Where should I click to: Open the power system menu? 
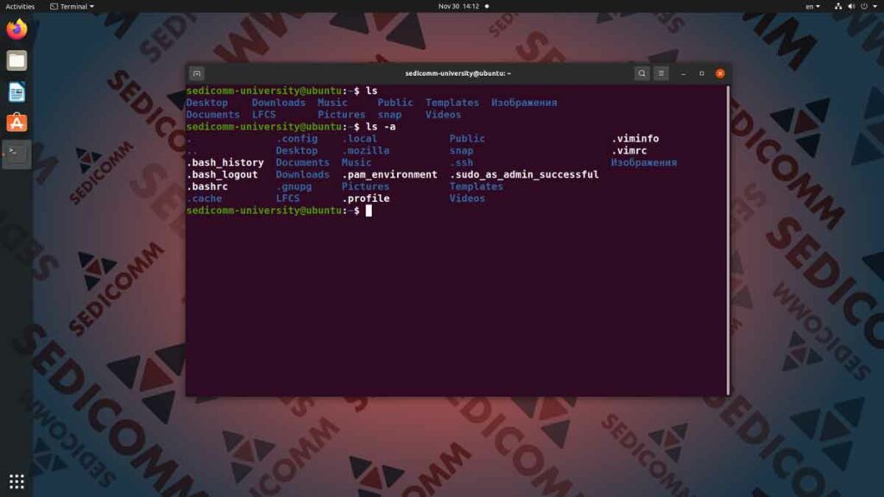[868, 6]
